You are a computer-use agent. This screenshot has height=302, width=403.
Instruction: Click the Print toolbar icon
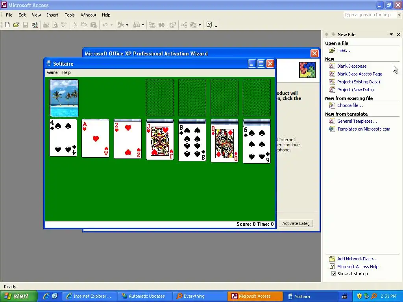tap(46, 25)
